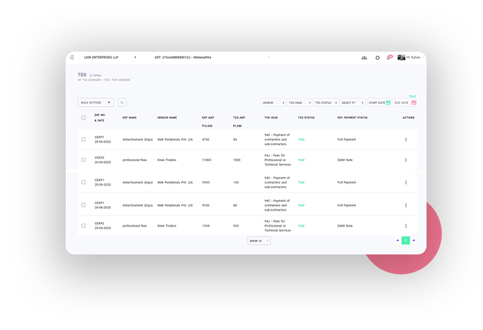
Task: Select page 1 in pagination
Action: 405,241
